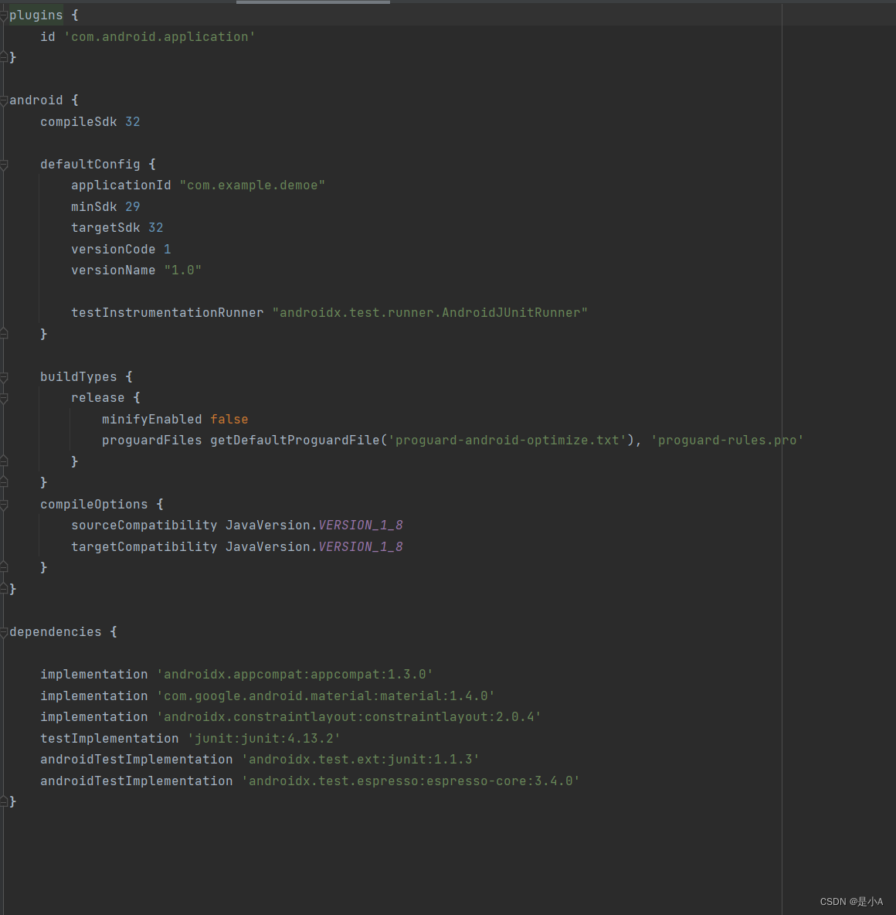Image resolution: width=896 pixels, height=915 pixels.
Task: Click the testImplementation keyword
Action: [x=110, y=739]
